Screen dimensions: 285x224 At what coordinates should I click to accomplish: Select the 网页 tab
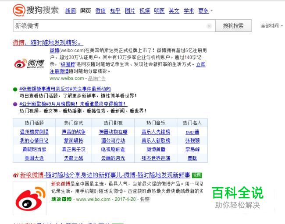click(85, 11)
